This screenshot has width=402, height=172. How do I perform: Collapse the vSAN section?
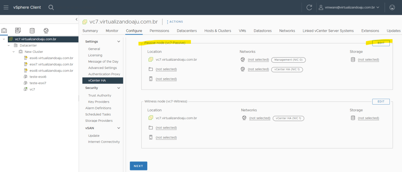(x=119, y=128)
